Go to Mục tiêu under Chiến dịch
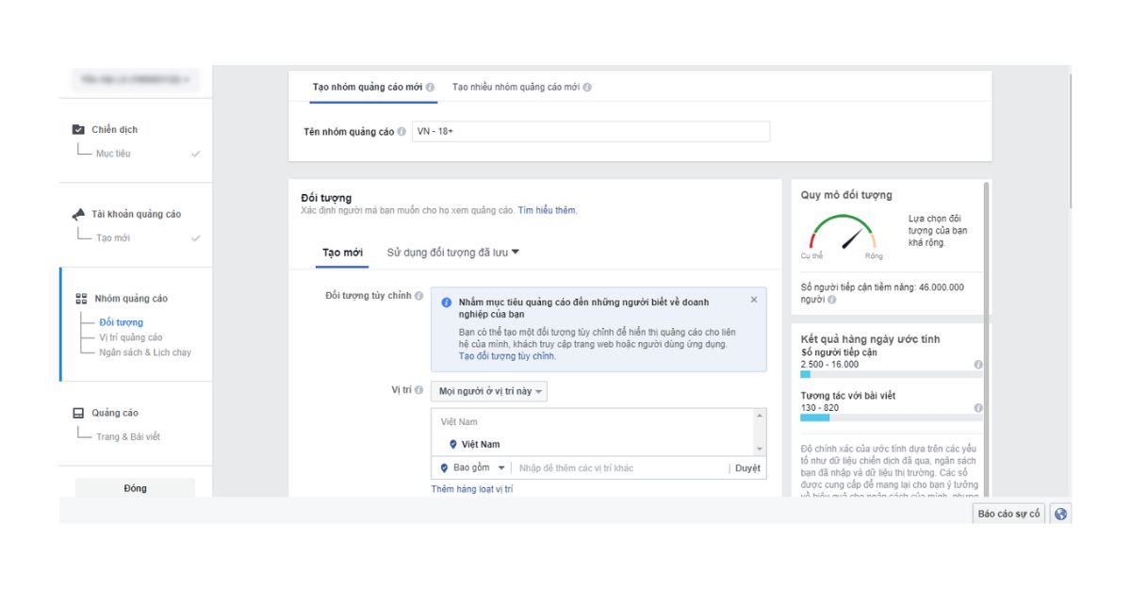Screen dimensions: 1131x589 112,153
